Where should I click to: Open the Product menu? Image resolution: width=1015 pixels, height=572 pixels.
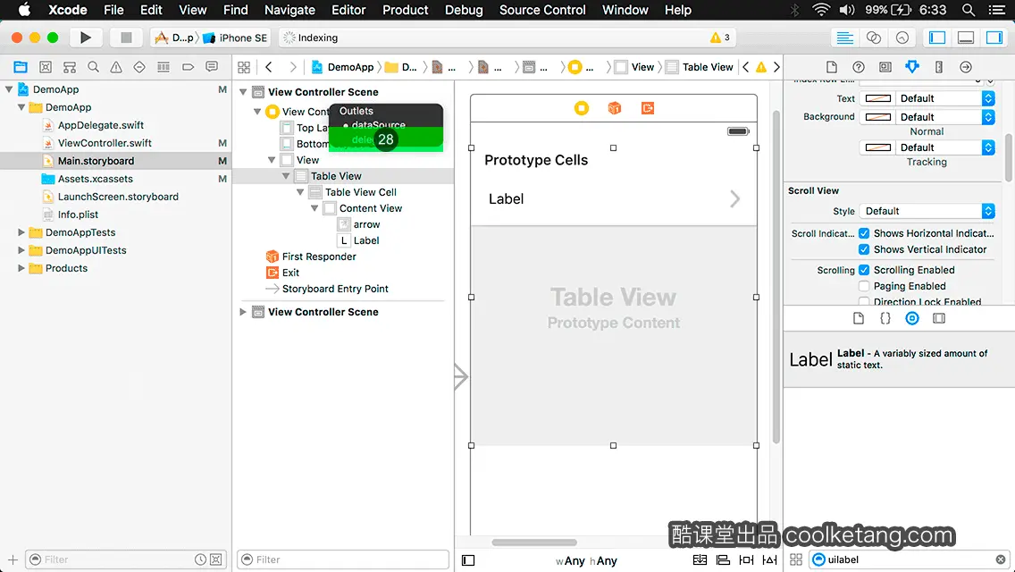[406, 10]
